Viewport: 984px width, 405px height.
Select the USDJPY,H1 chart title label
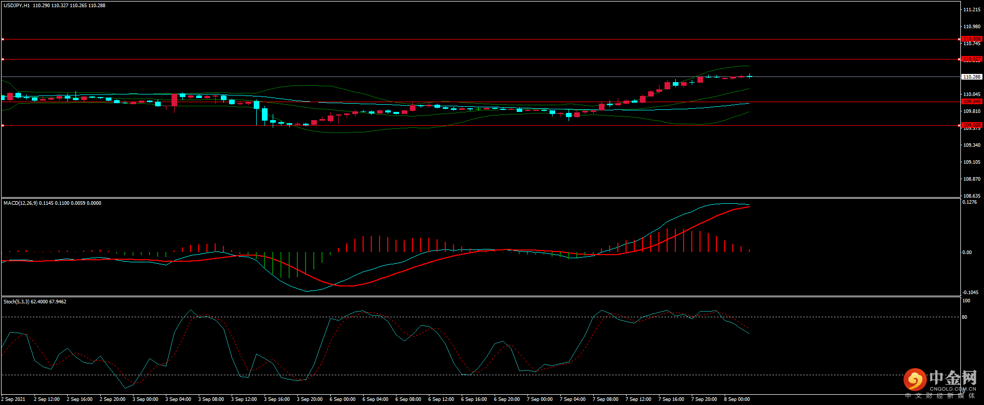(x=17, y=6)
